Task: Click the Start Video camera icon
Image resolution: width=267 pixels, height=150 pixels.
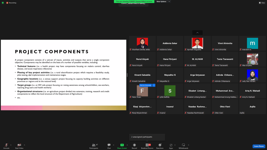Action: [x=19, y=145]
